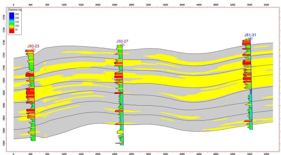Click the J50-23 gamma ray log track
This screenshot has width=281, height=155.
(x=30, y=95)
